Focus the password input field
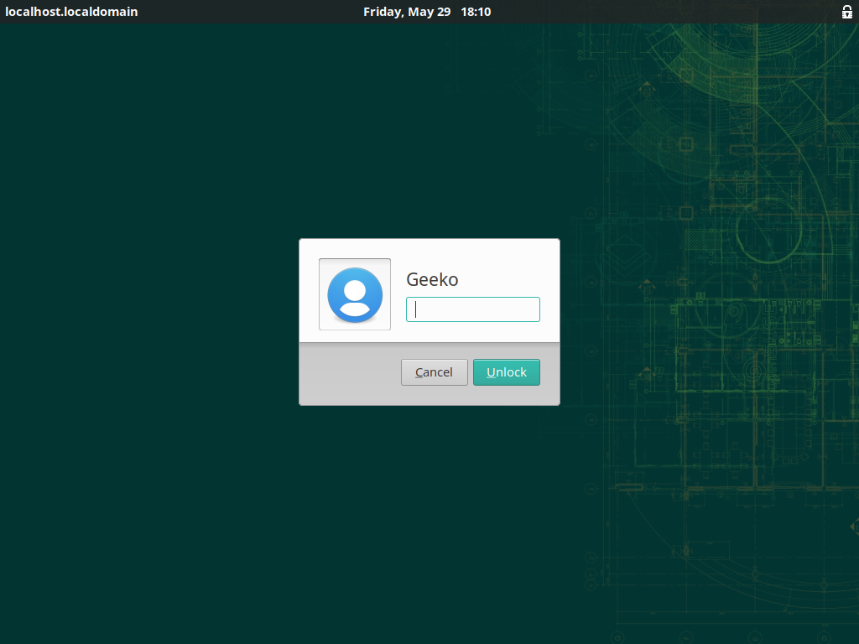859x644 pixels. click(472, 309)
